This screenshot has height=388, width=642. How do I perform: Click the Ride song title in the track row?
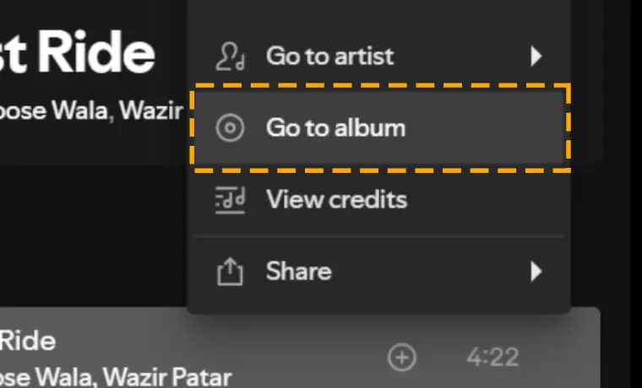27,341
